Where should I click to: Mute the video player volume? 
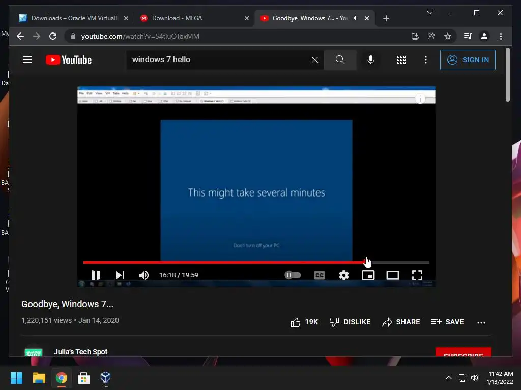point(144,275)
